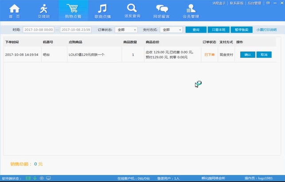
Task: Open the 派发查询 magnifier icon
Action: click(x=132, y=8)
